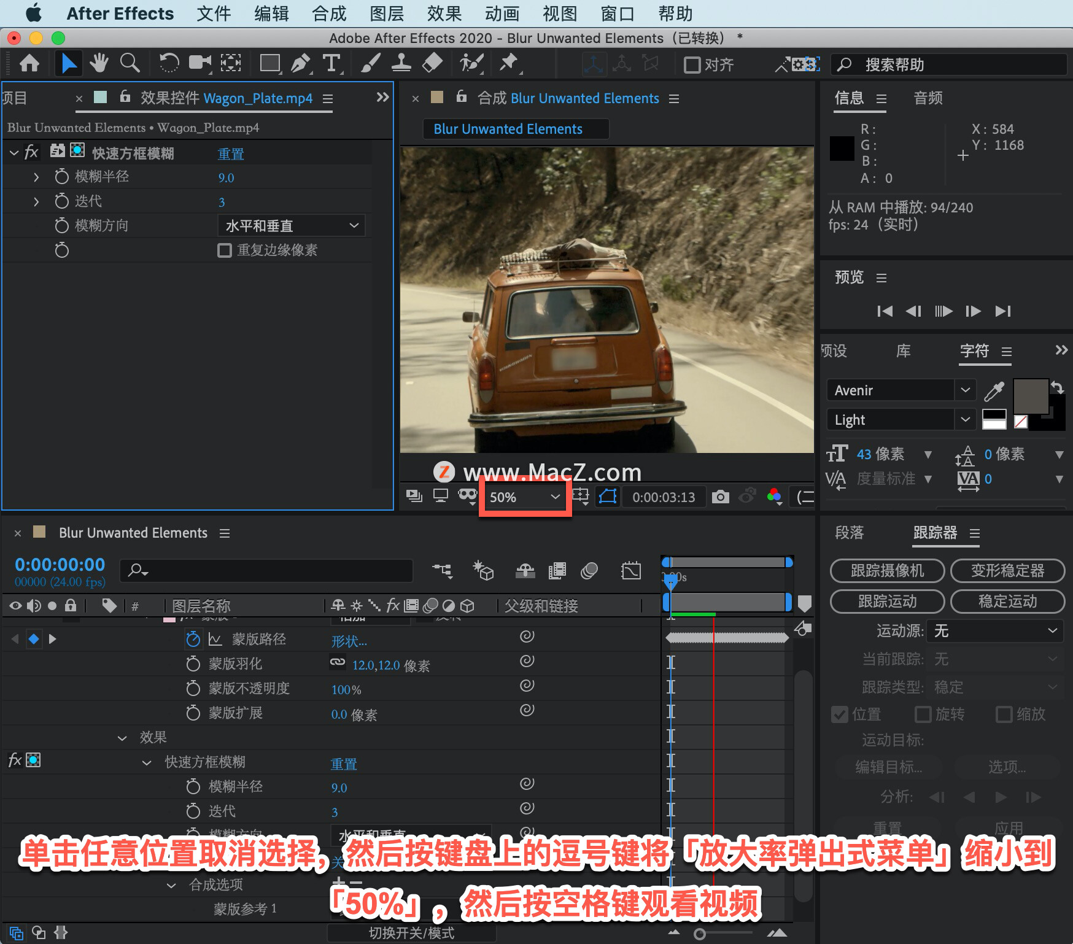Check the 旋转 tracker checkbox
Screen dimensions: 1073x944
(x=923, y=714)
